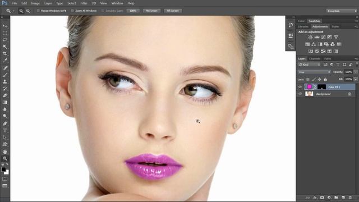Select the Pen tool
The image size is (359, 202).
(x=5, y=123)
